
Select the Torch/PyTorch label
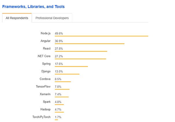coord(41,117)
